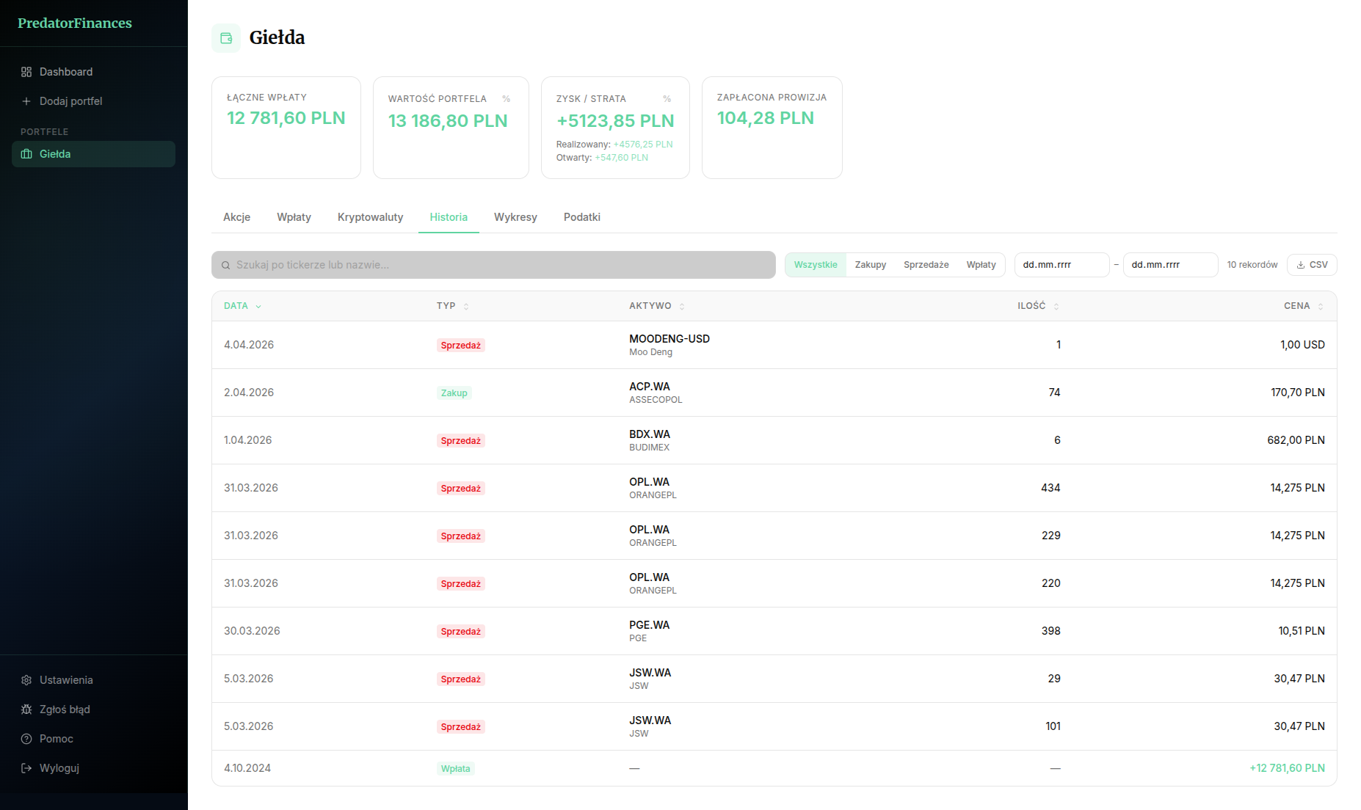Select the briefcase icon beside Giełda portfolio

pos(26,154)
